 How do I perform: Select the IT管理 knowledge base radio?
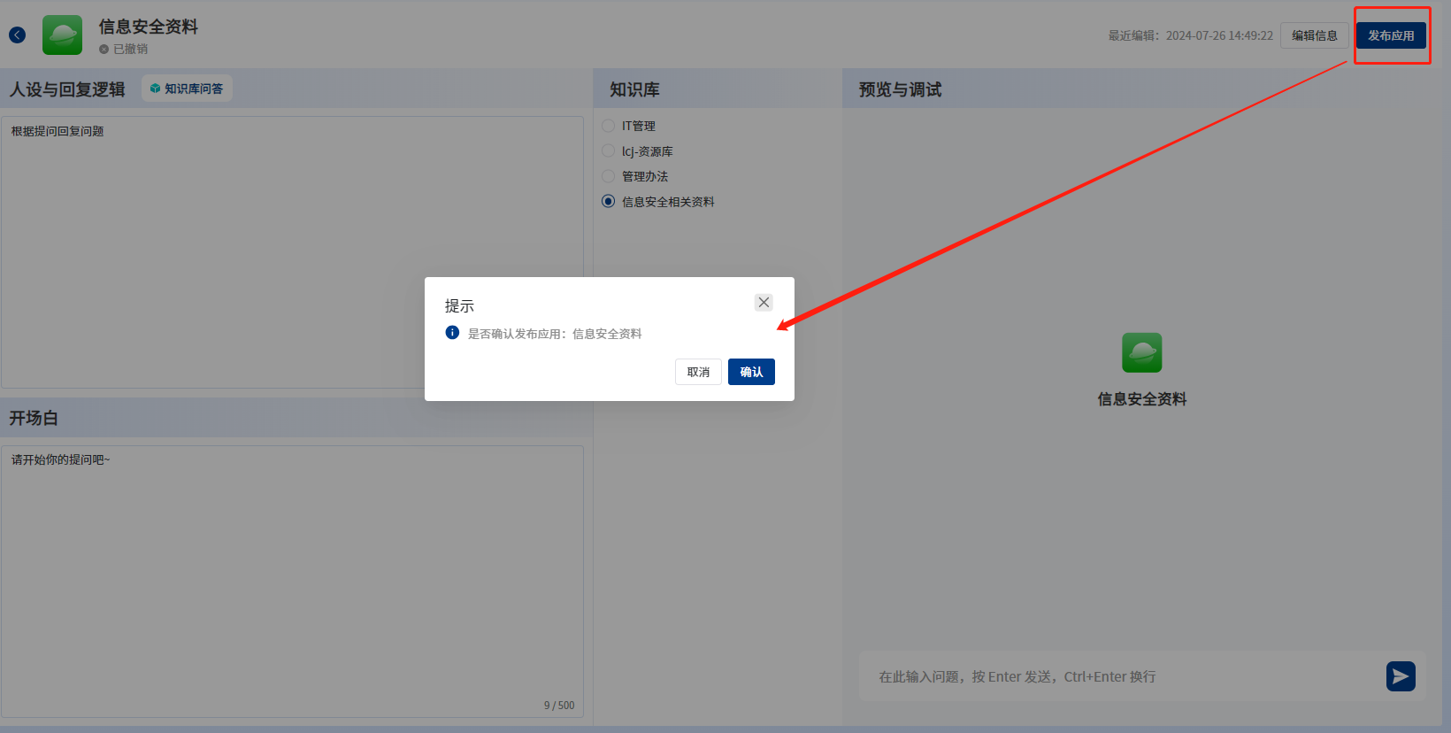point(609,126)
